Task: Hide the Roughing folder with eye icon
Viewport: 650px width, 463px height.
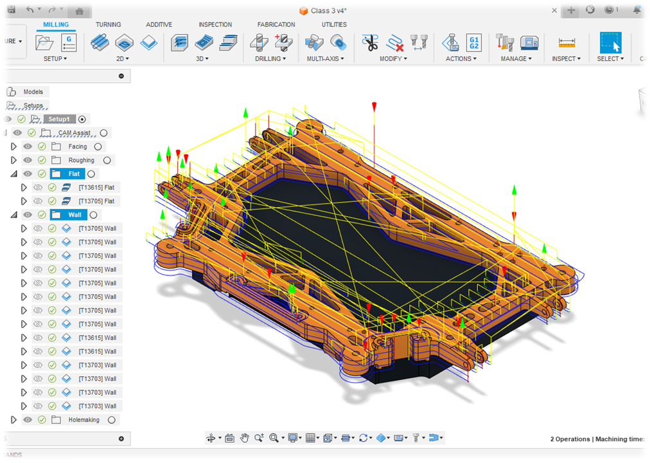Action: [28, 160]
